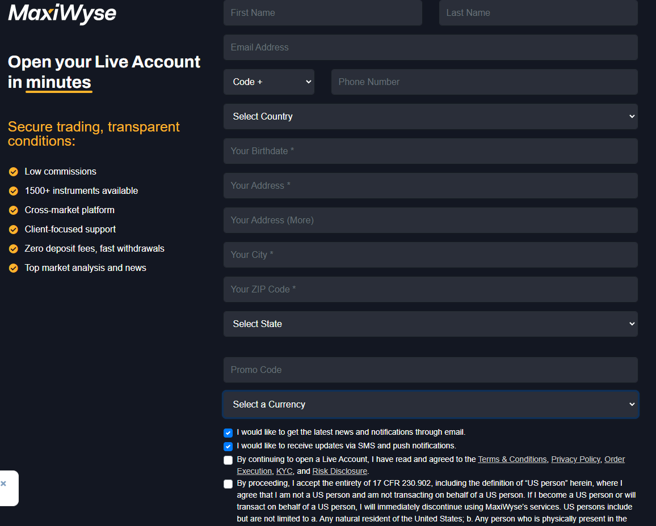Focus the Your ZIP Code field

[431, 290]
